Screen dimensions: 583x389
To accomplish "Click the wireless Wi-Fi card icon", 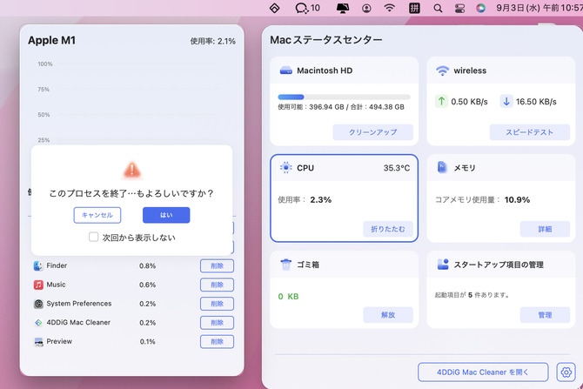I will [x=442, y=70].
